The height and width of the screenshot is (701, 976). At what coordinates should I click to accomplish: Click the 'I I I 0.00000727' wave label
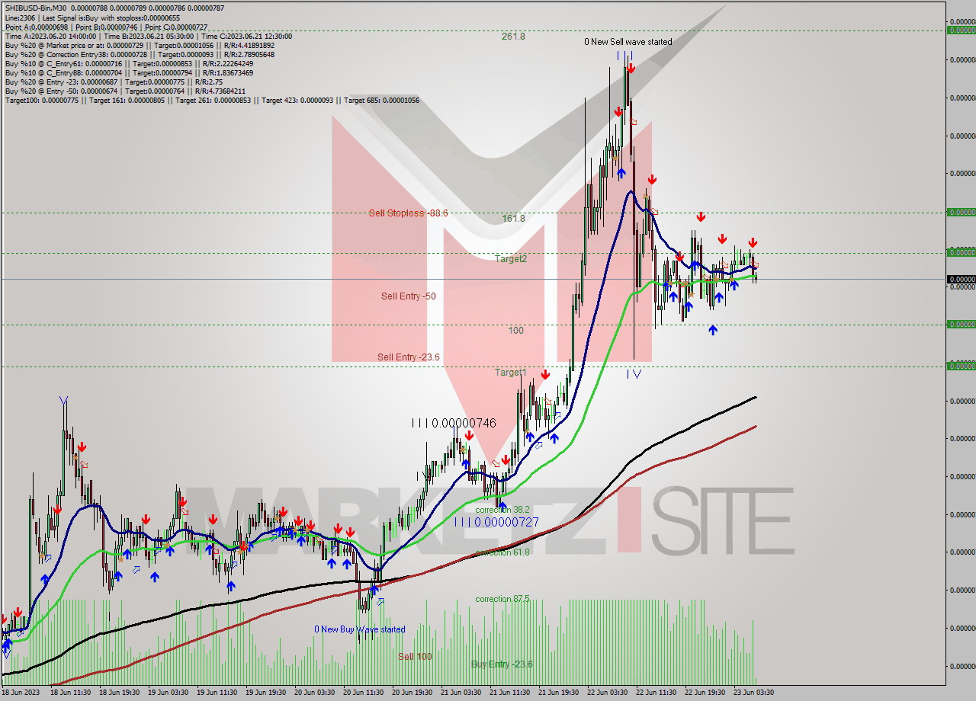tap(496, 522)
